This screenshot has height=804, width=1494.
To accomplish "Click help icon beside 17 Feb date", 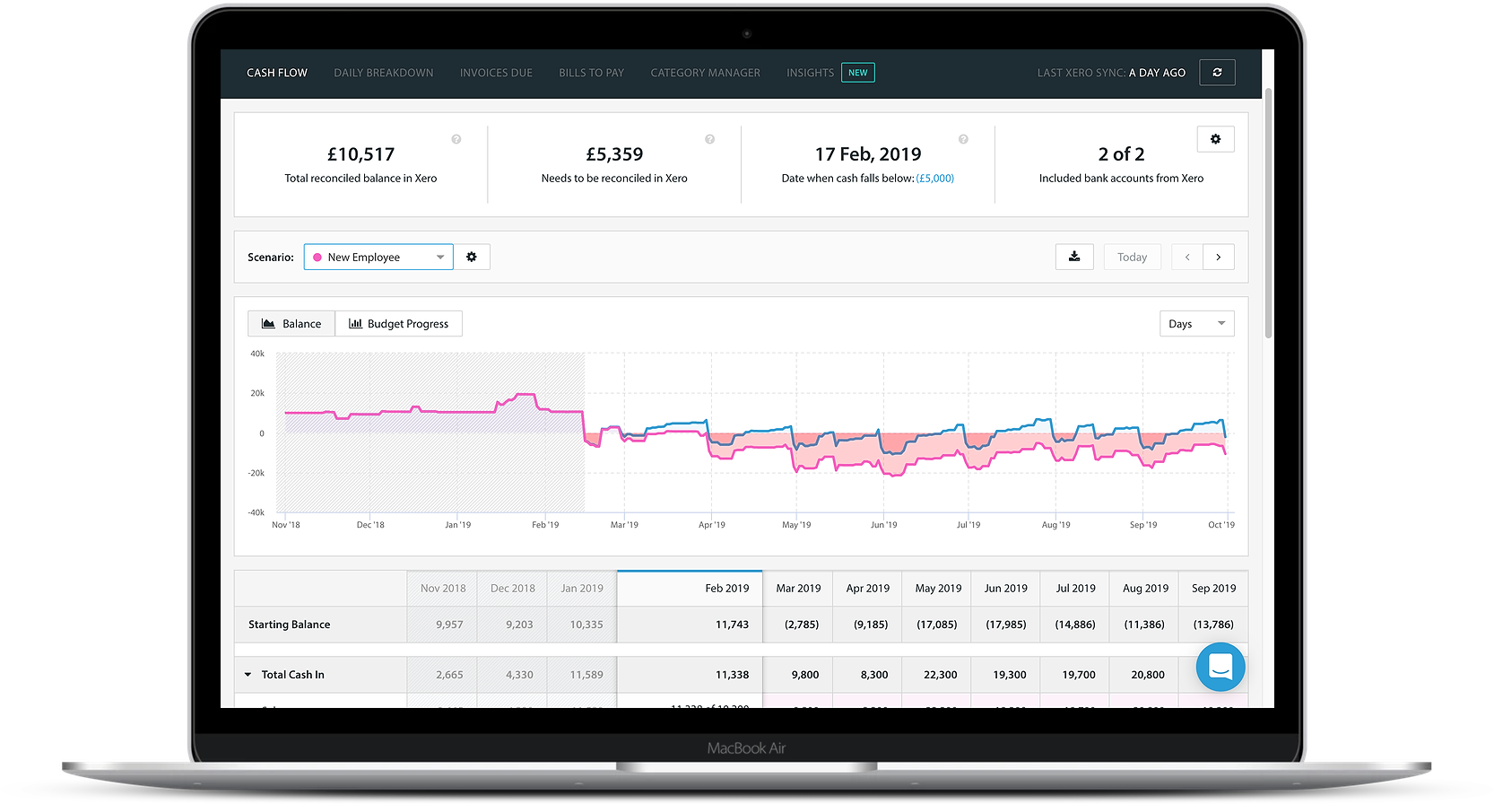I will 963,139.
